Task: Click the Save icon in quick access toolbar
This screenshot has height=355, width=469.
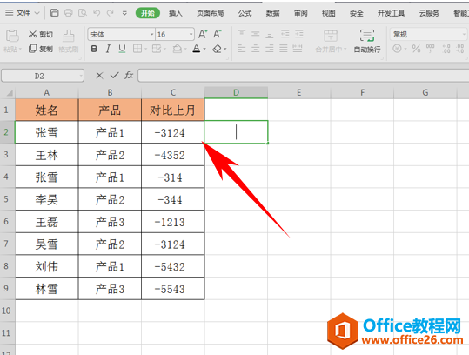Action: [54, 12]
